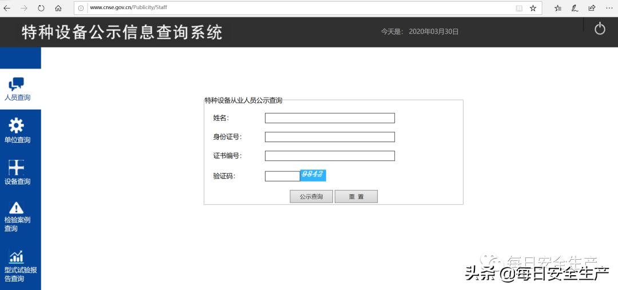Click the date text 2020年03月30日
Screen dimensions: 618x290
434,32
